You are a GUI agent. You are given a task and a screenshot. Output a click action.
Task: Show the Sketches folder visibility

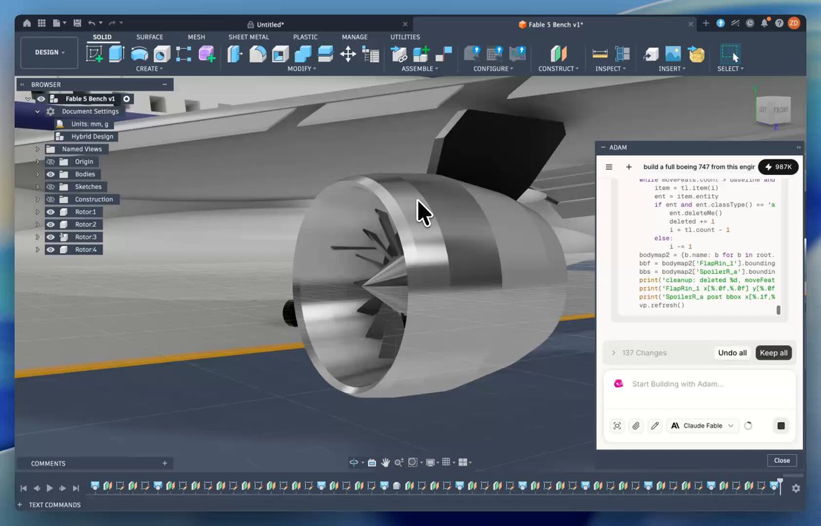click(x=51, y=186)
